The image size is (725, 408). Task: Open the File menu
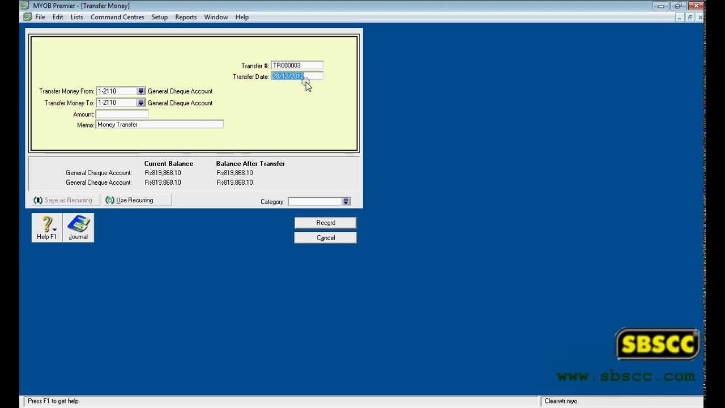tap(40, 17)
